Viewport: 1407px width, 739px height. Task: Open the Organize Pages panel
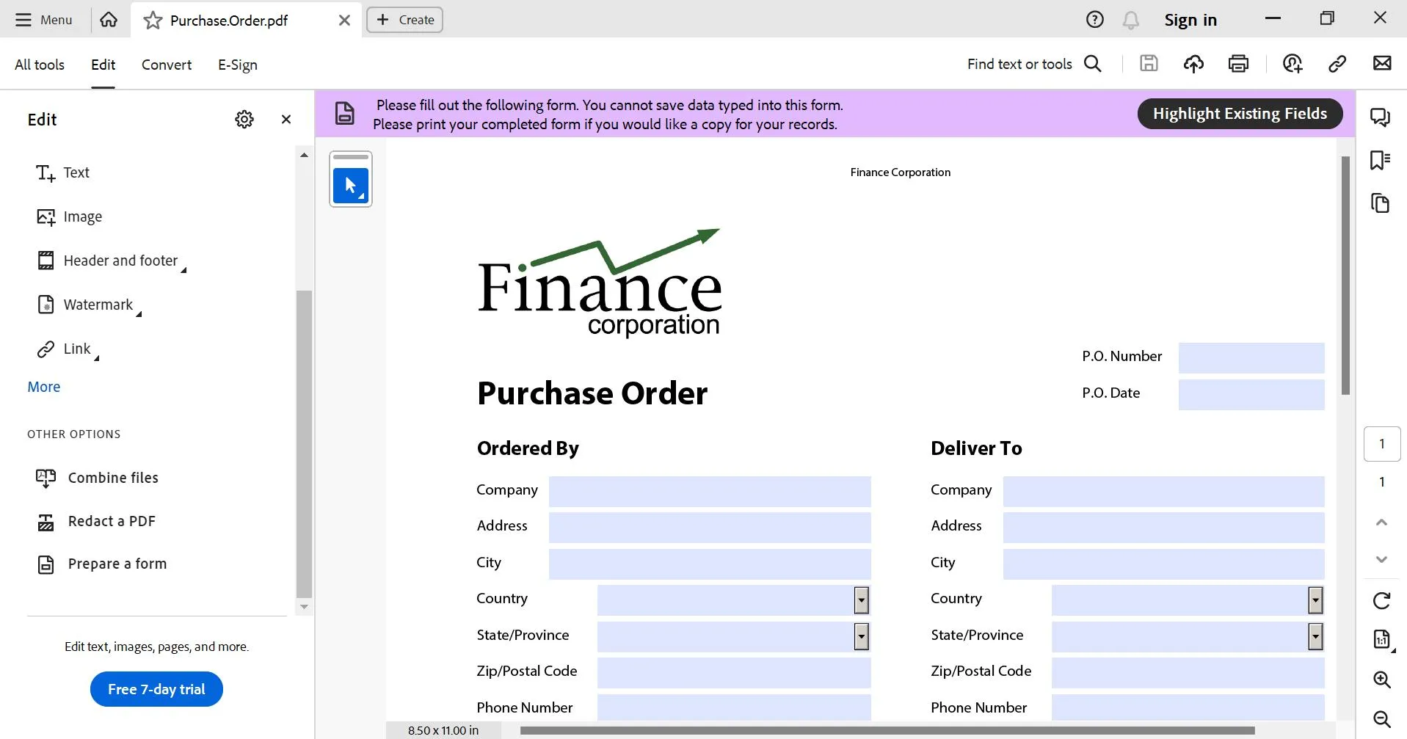coord(1381,203)
